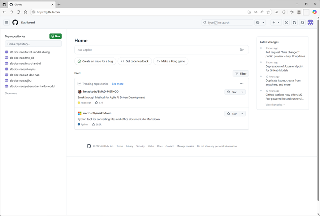Focus the Find a repository field
Screen dimensions: 320x216
click(33, 44)
